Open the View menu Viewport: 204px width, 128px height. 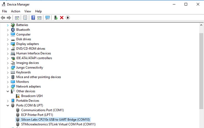(28, 11)
